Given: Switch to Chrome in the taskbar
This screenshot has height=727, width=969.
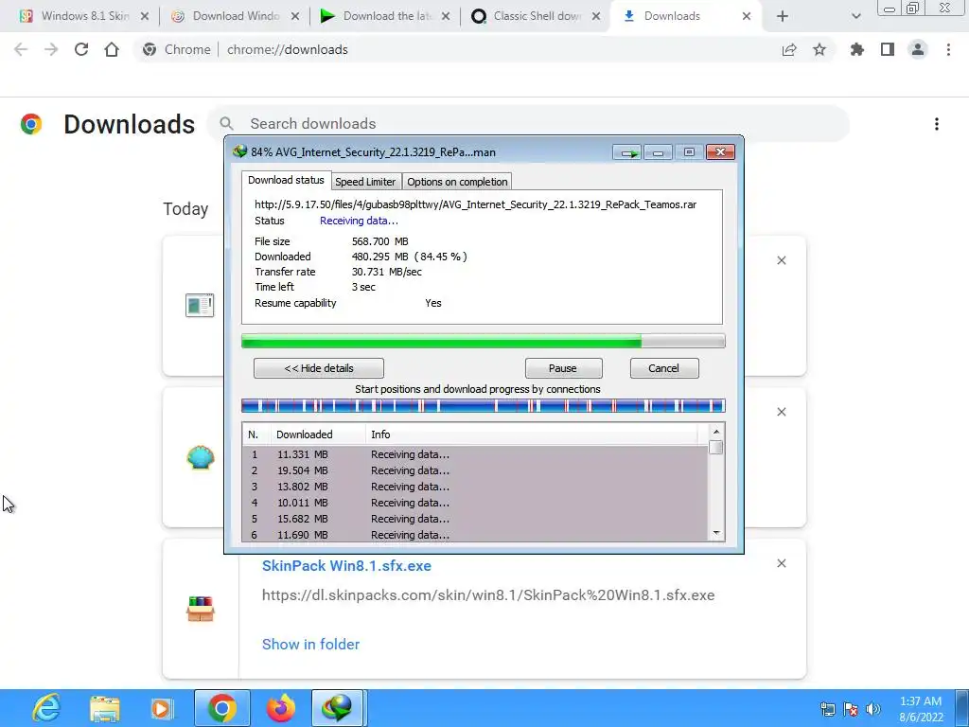Looking at the screenshot, I should pos(221,708).
